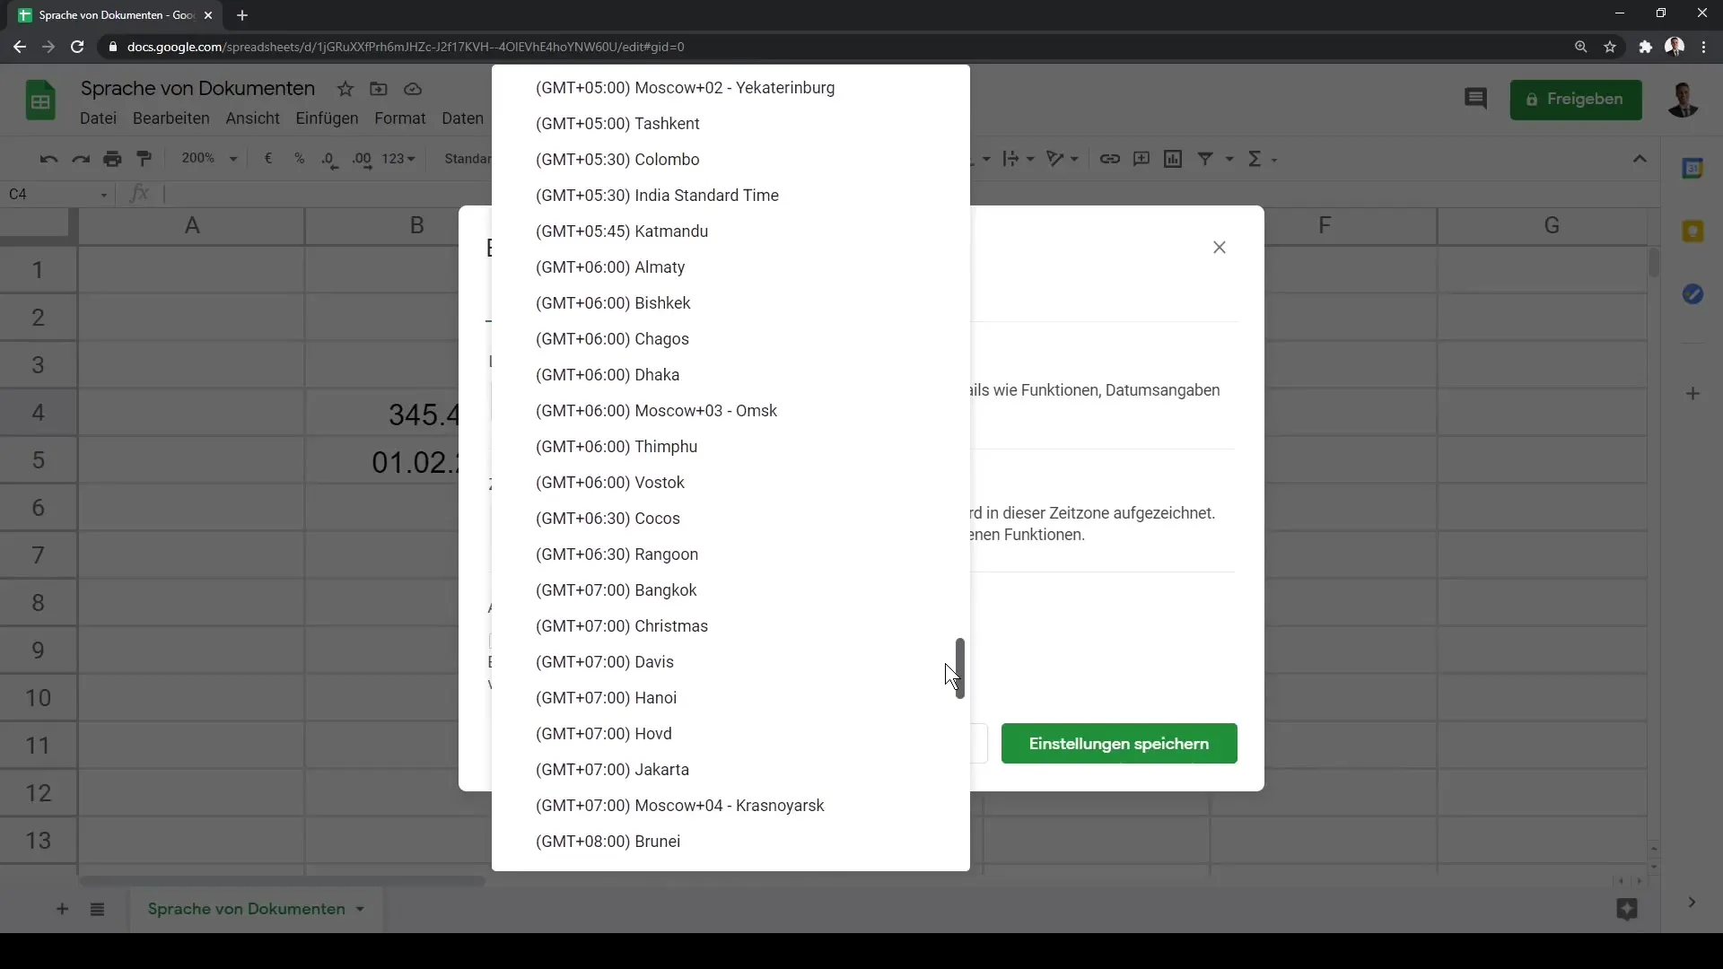The height and width of the screenshot is (969, 1723).
Task: Create a filter icon
Action: [x=1205, y=159]
